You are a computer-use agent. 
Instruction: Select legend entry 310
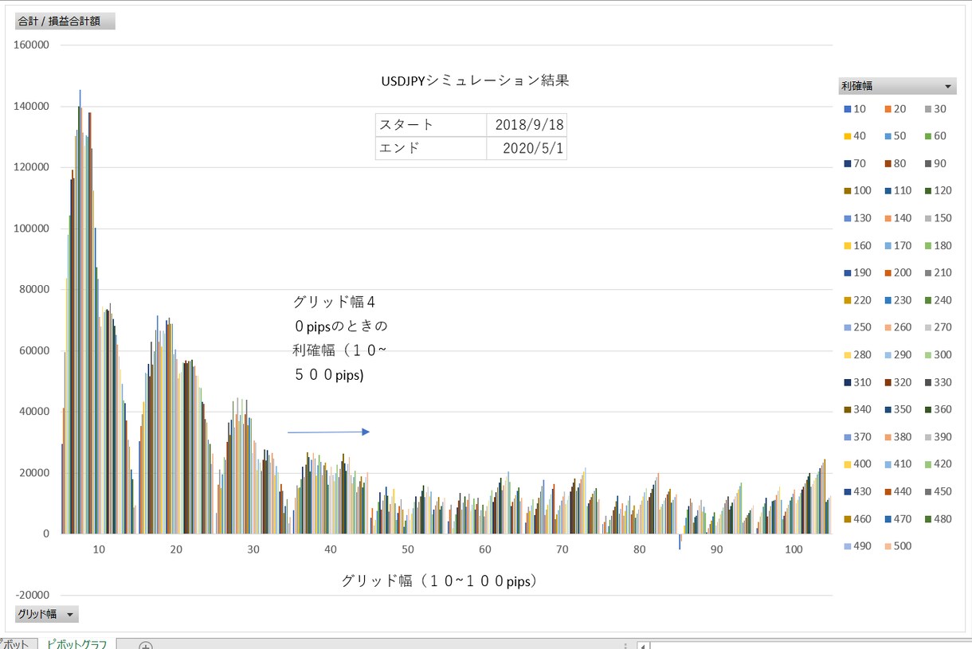tap(858, 382)
